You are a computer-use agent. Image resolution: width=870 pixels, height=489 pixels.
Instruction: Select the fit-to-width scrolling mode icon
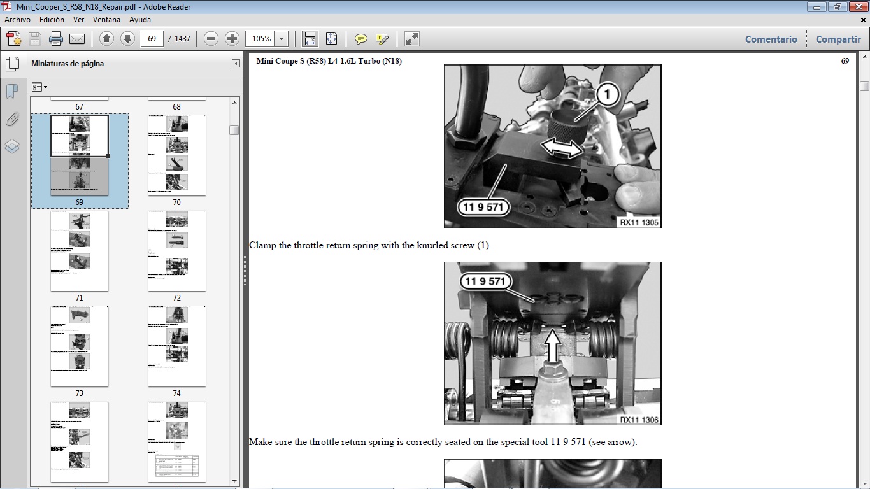310,39
